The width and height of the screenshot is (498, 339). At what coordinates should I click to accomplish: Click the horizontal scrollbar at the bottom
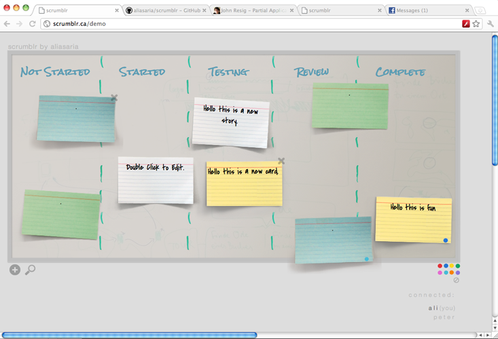(129, 335)
